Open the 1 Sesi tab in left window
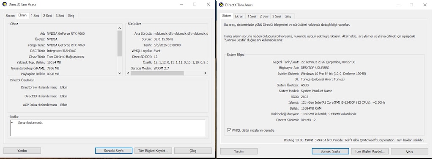The height and width of the screenshot is (160, 433). pos(35,16)
